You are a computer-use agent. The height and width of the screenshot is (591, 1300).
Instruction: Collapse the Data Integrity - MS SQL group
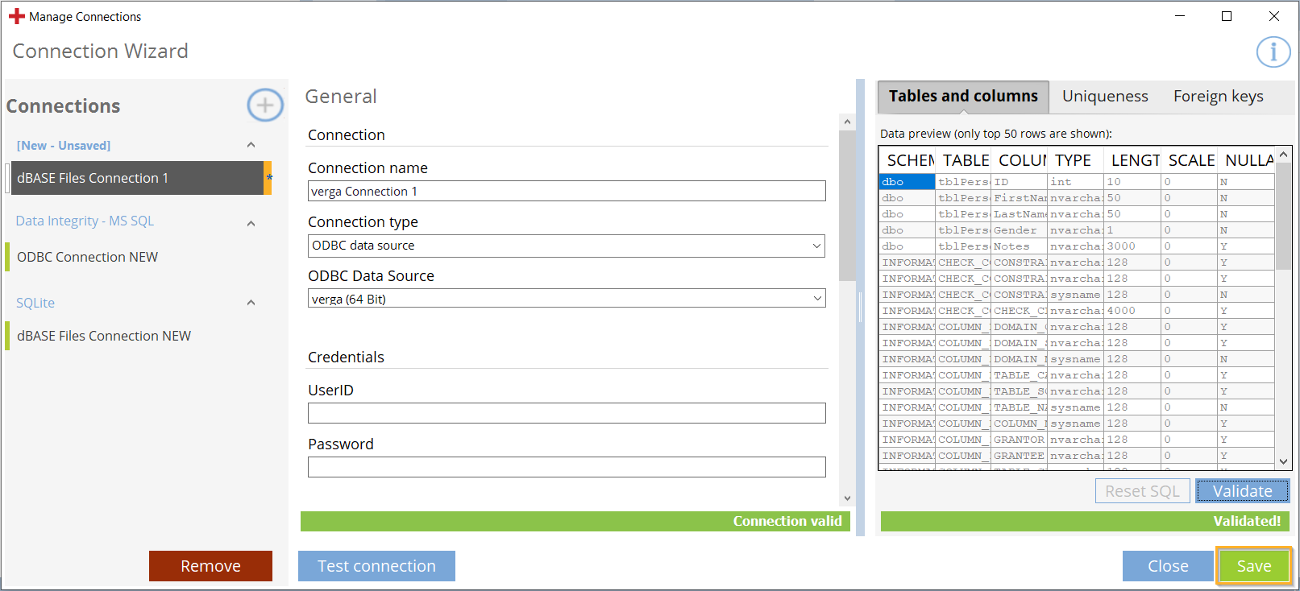tap(251, 223)
